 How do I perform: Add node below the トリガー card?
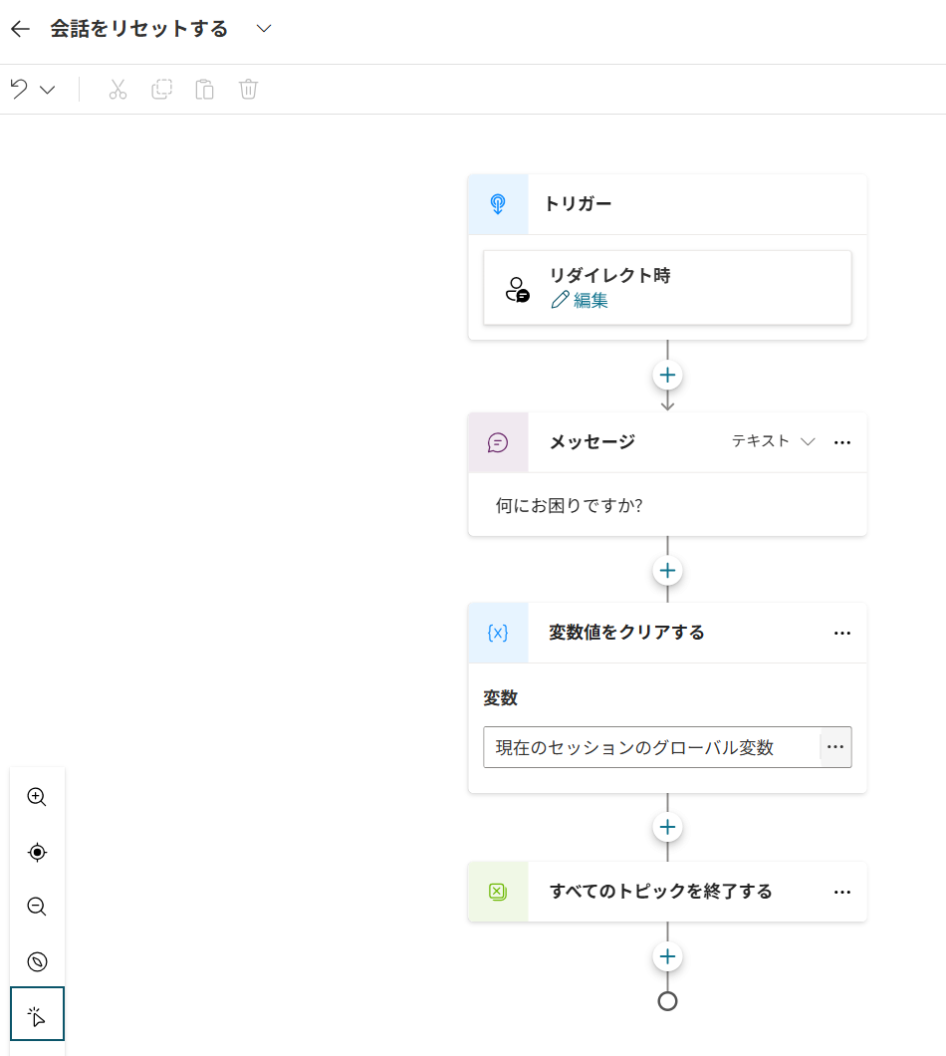pyautogui.click(x=667, y=376)
